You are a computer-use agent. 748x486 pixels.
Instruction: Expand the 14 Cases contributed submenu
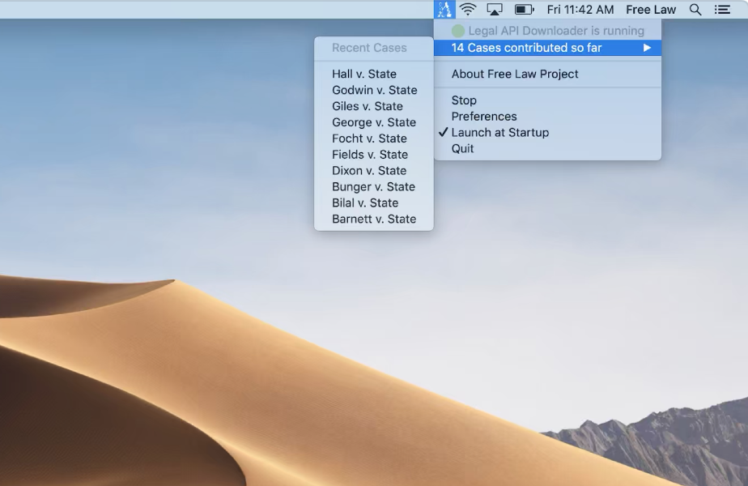point(547,48)
